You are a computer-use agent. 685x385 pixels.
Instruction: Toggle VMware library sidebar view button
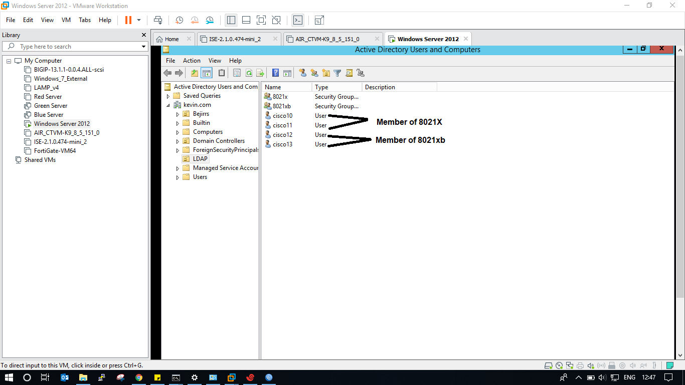tap(231, 20)
